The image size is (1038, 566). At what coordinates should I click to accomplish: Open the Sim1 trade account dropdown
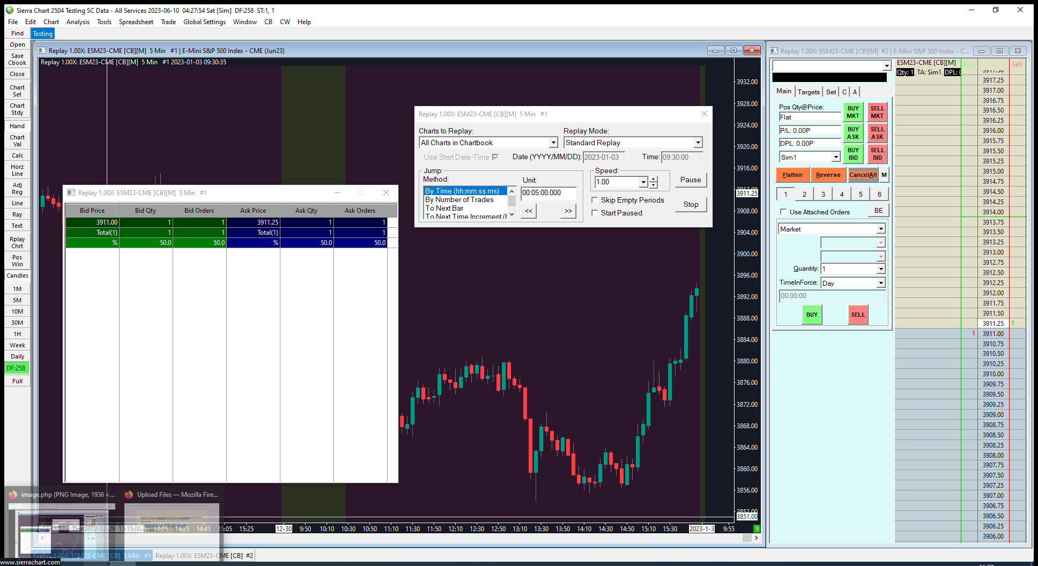pyautogui.click(x=836, y=157)
